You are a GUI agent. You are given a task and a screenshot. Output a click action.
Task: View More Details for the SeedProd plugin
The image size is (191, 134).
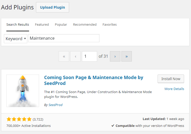174,89
